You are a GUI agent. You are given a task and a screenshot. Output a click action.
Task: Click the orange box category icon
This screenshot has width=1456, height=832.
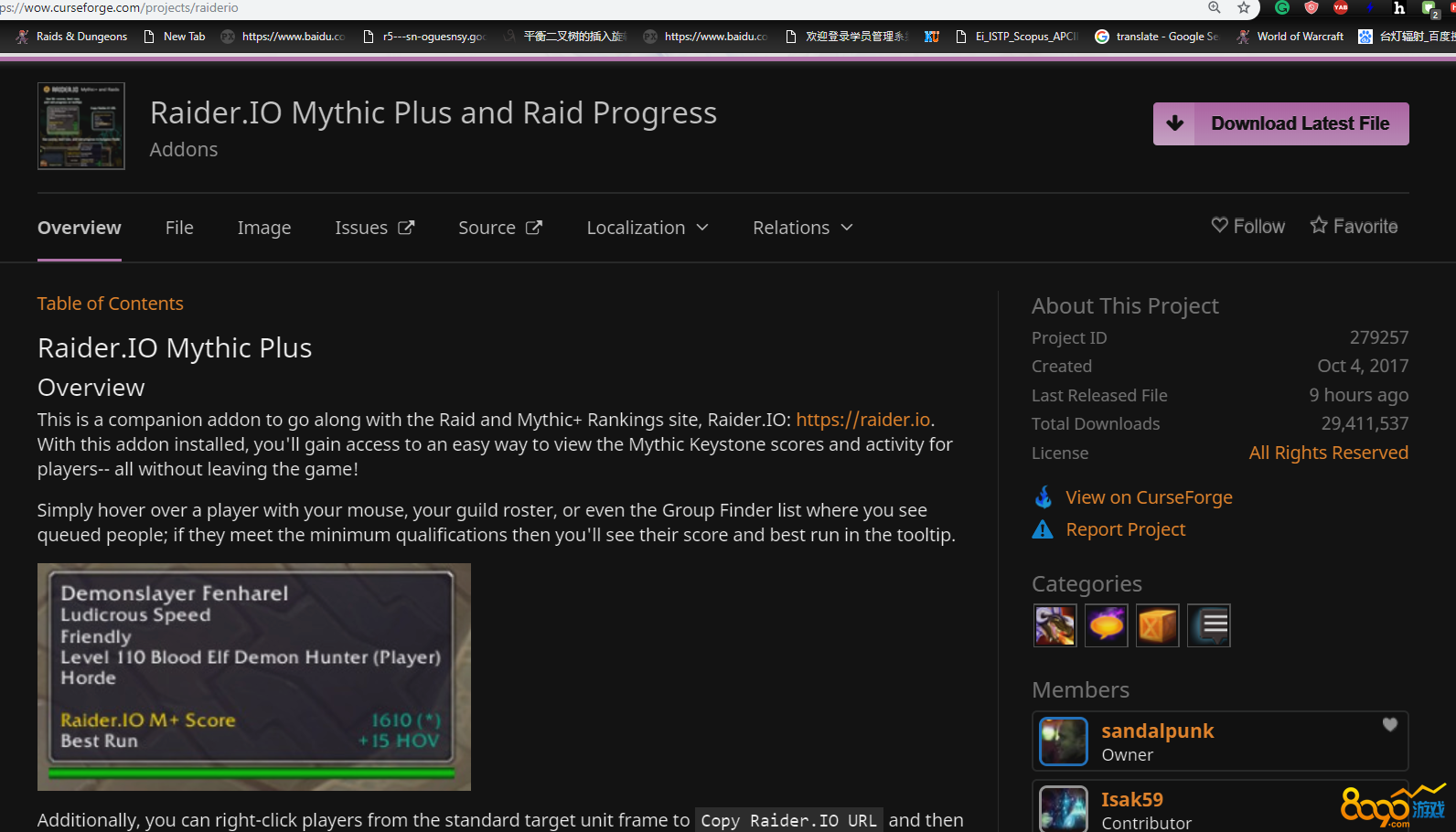point(1157,626)
